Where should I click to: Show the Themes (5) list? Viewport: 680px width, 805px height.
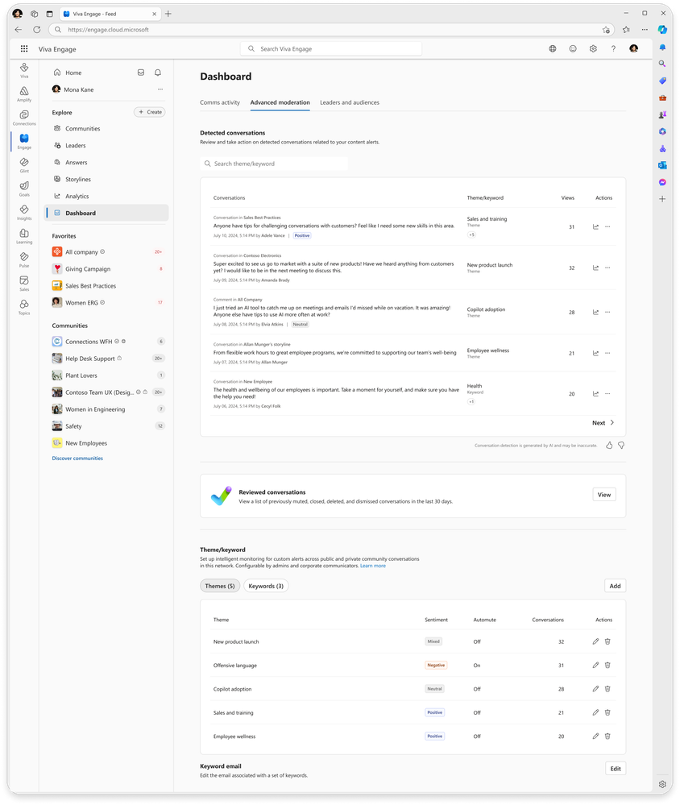click(220, 587)
